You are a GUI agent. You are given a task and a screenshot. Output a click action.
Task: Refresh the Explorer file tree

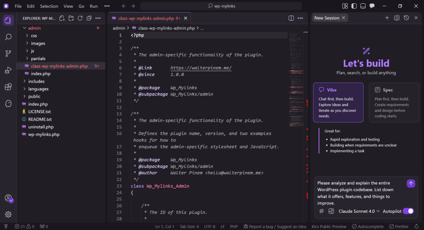[80, 18]
